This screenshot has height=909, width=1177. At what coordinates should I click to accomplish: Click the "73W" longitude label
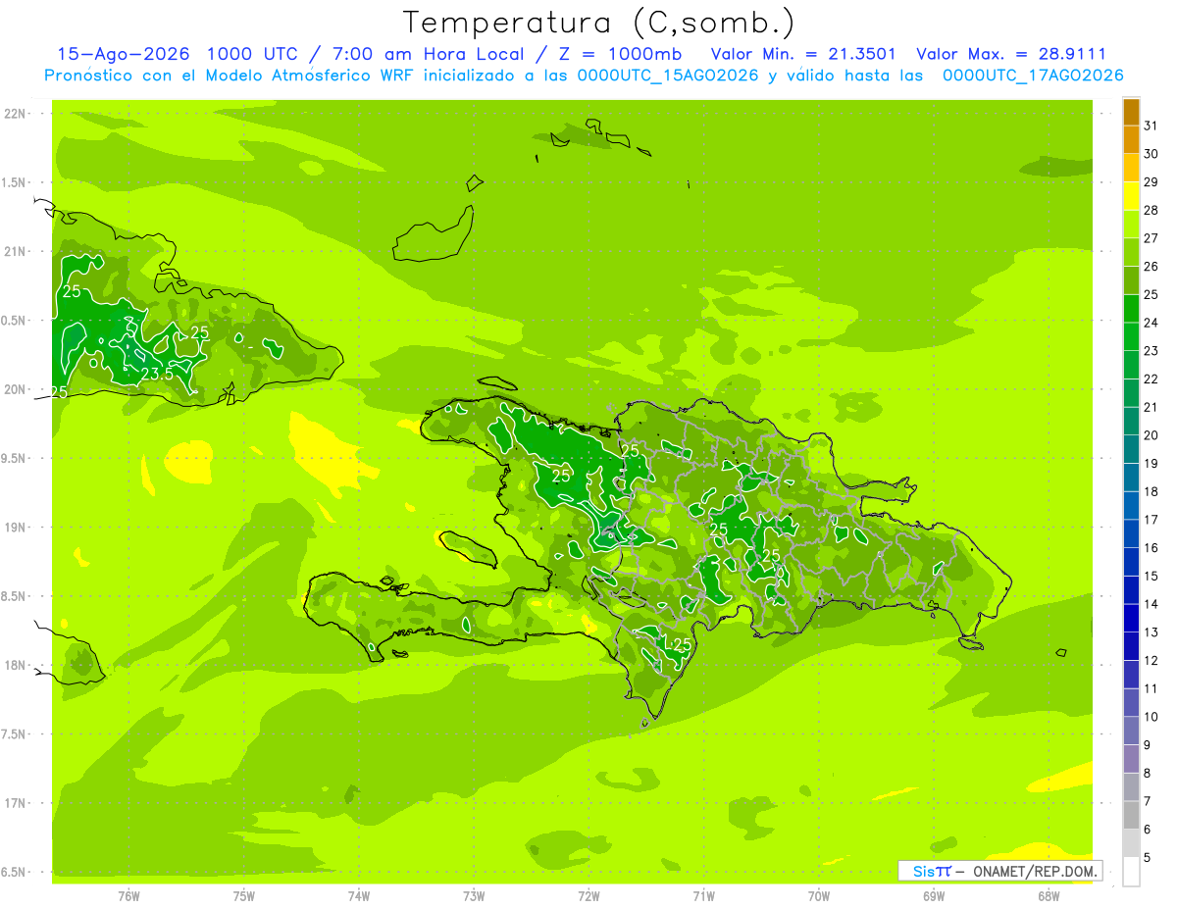tap(474, 896)
